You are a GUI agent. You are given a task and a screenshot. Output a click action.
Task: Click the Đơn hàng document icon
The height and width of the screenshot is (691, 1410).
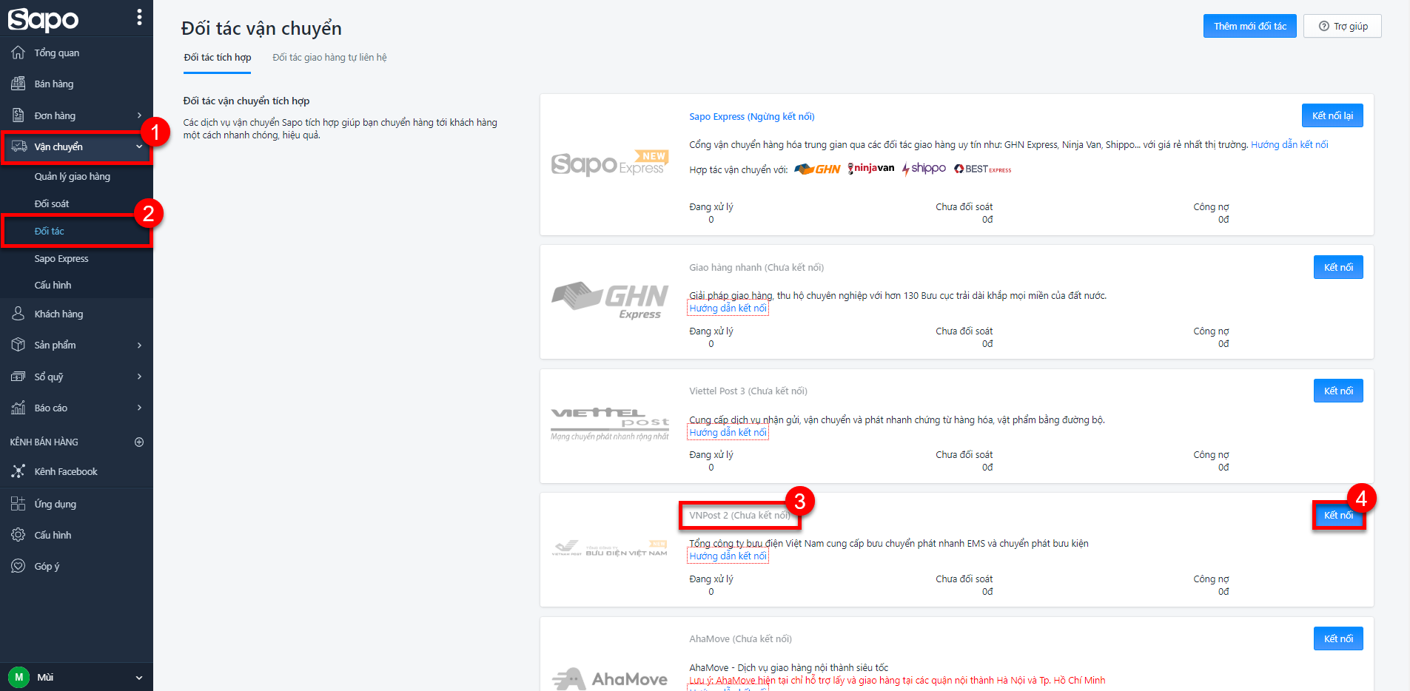coord(19,115)
